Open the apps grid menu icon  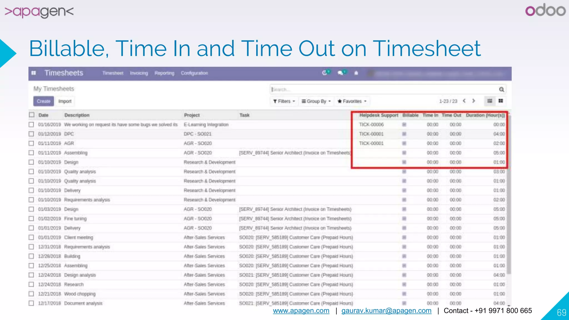34,73
